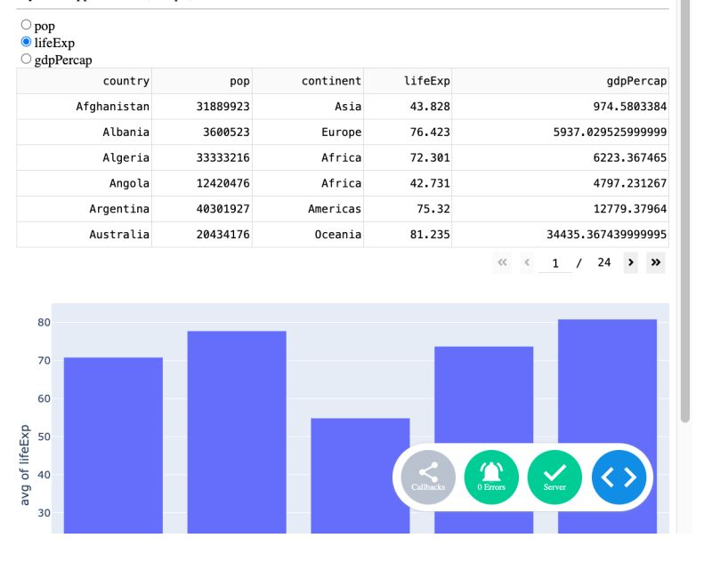Click the gdpPercap column header
The width and height of the screenshot is (712, 570).
(561, 81)
